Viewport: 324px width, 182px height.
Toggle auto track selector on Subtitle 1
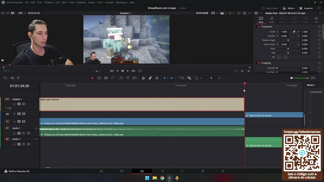19,104
